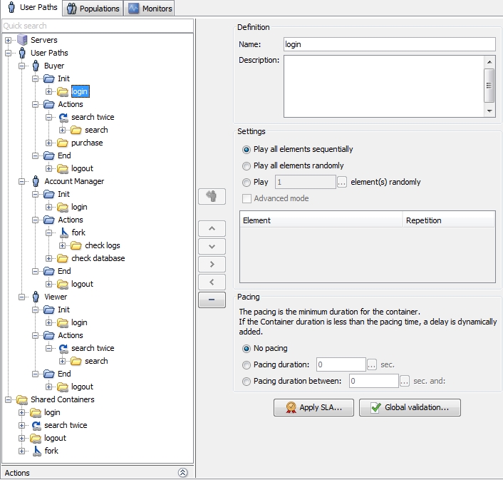Screen dimensions: 503x480
Task: Click the move up arrow button
Action: [212, 229]
